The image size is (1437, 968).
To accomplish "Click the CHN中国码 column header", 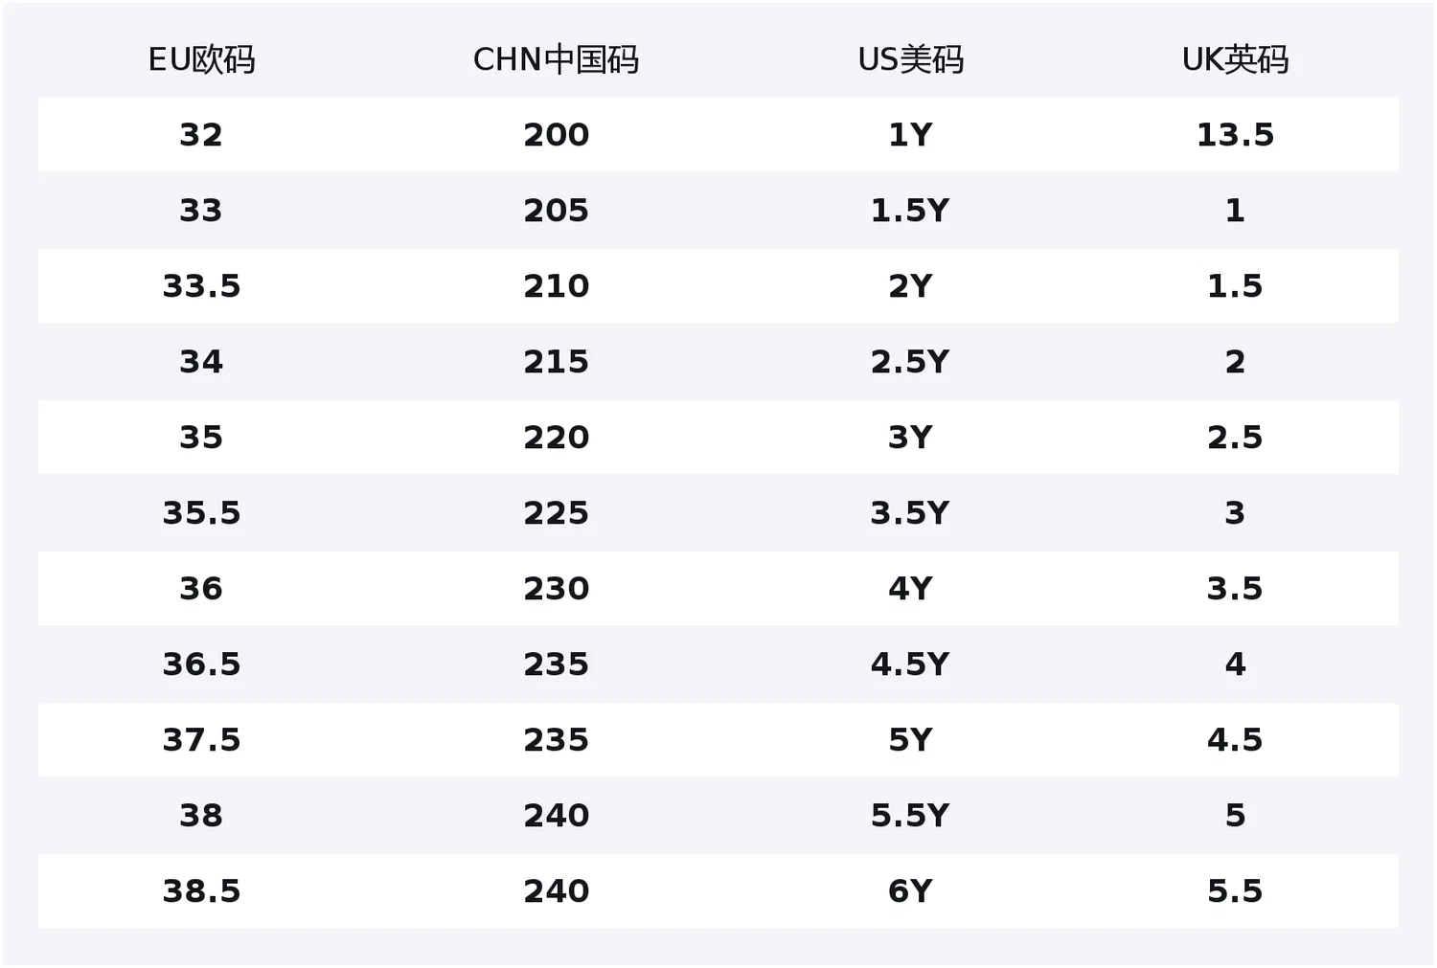I will pyautogui.click(x=556, y=59).
